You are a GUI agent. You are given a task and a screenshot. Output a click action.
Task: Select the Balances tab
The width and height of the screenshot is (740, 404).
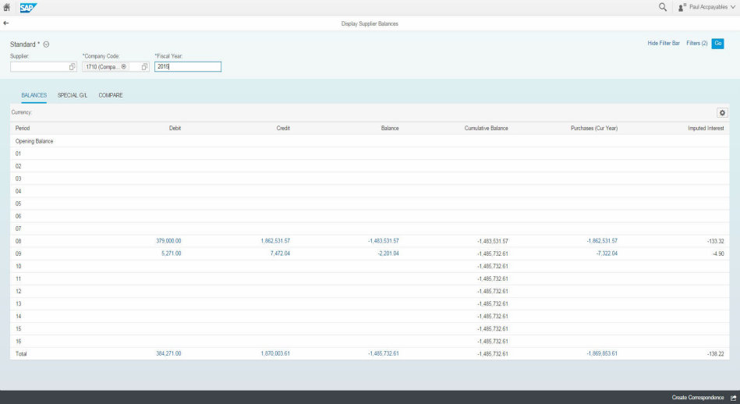point(34,95)
